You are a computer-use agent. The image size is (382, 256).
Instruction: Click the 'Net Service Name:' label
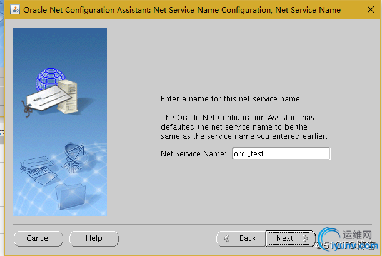click(192, 153)
